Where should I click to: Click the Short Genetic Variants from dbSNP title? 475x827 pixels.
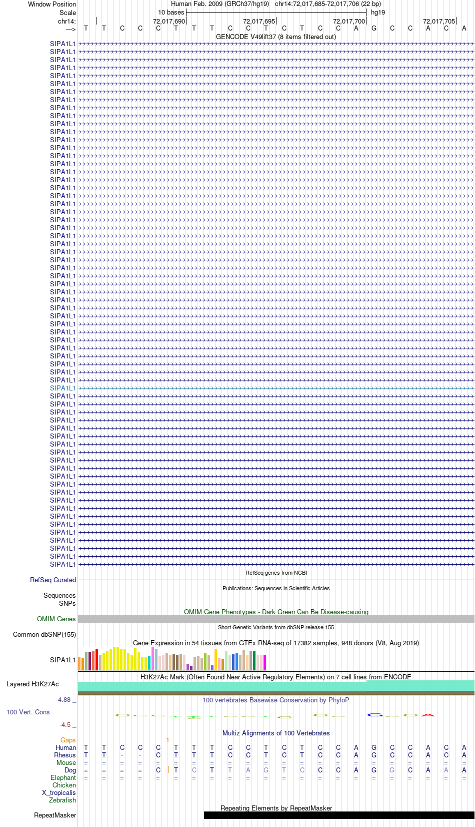[276, 627]
